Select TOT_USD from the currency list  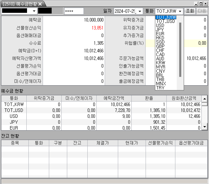[165, 21]
